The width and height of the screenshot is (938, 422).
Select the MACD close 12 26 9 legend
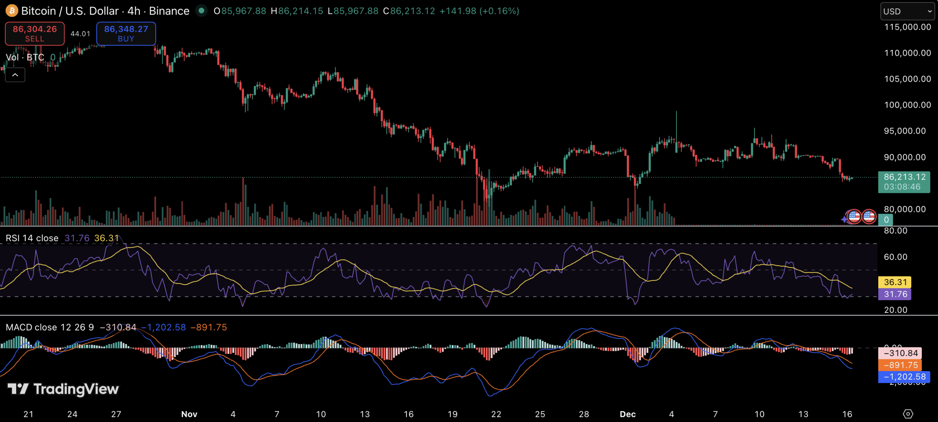pos(49,327)
